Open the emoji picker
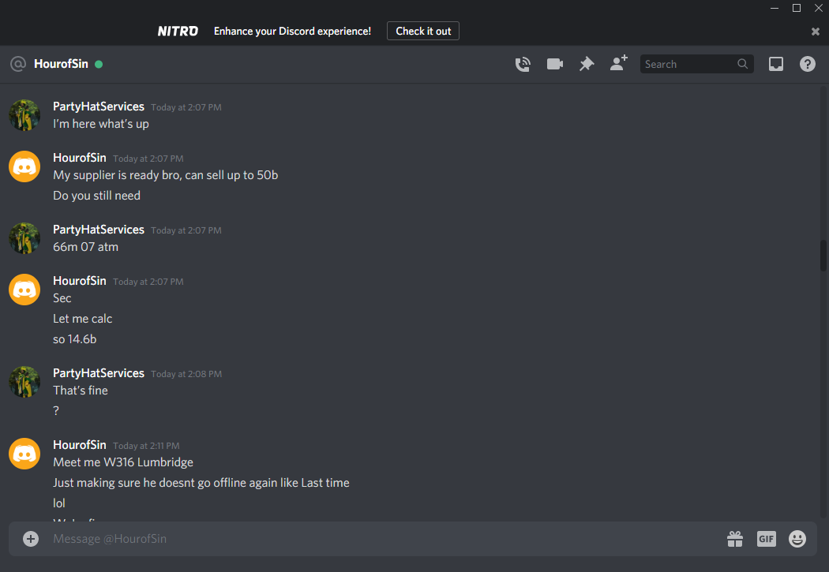 [x=797, y=539]
